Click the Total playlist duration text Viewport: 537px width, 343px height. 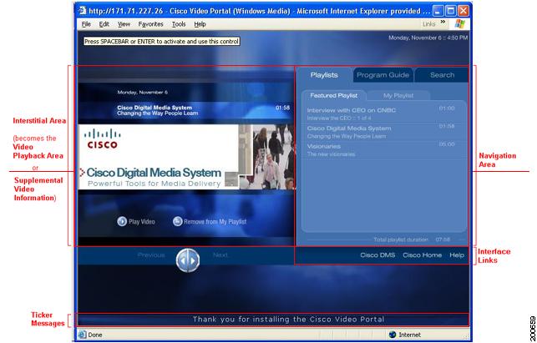(401, 240)
